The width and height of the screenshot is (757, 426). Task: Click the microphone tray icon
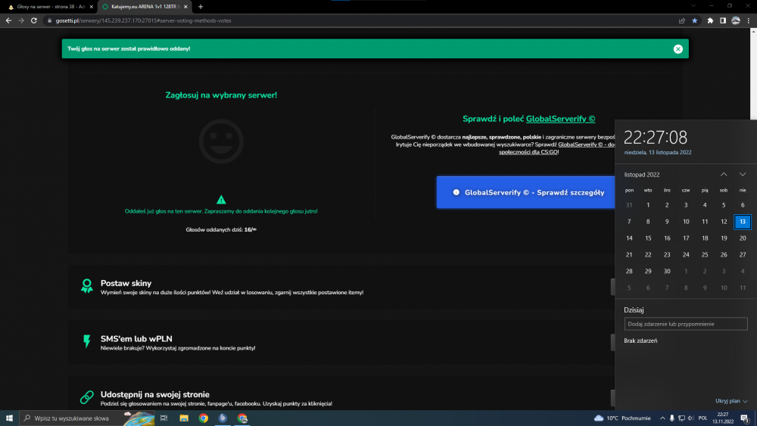click(x=671, y=418)
